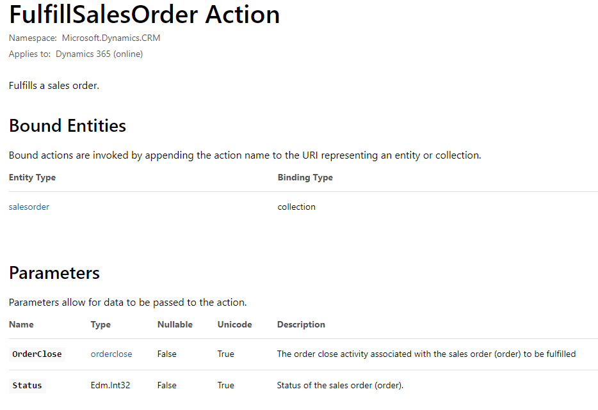Select the Parameters heading

coord(54,273)
